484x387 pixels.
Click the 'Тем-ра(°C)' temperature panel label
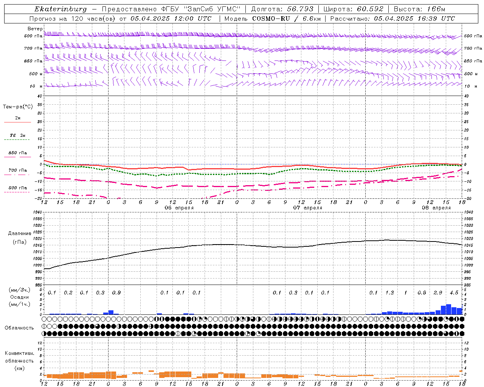coord(18,107)
